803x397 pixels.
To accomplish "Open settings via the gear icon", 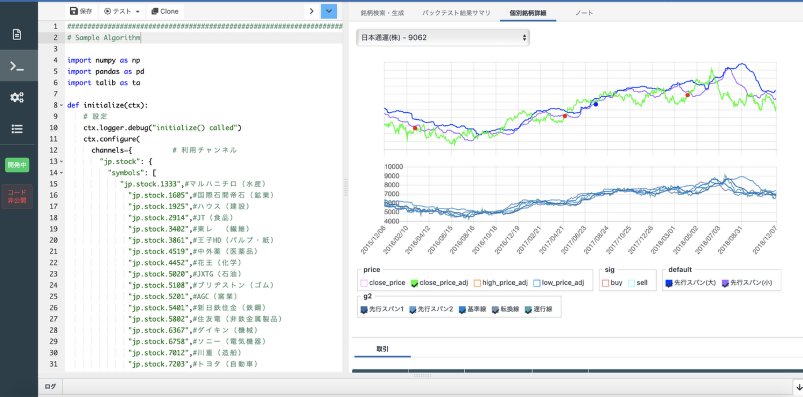I will coord(17,97).
